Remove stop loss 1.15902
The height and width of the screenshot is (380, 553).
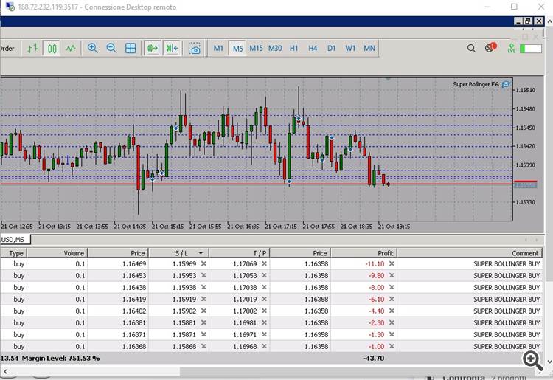click(x=204, y=311)
